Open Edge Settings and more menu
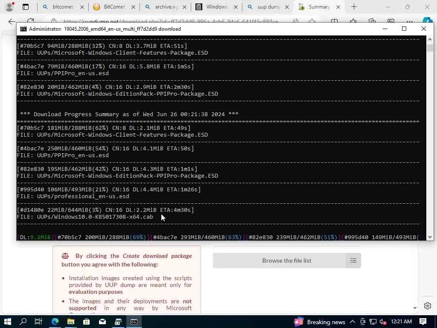The height and width of the screenshot is (328, 437). (x=409, y=21)
